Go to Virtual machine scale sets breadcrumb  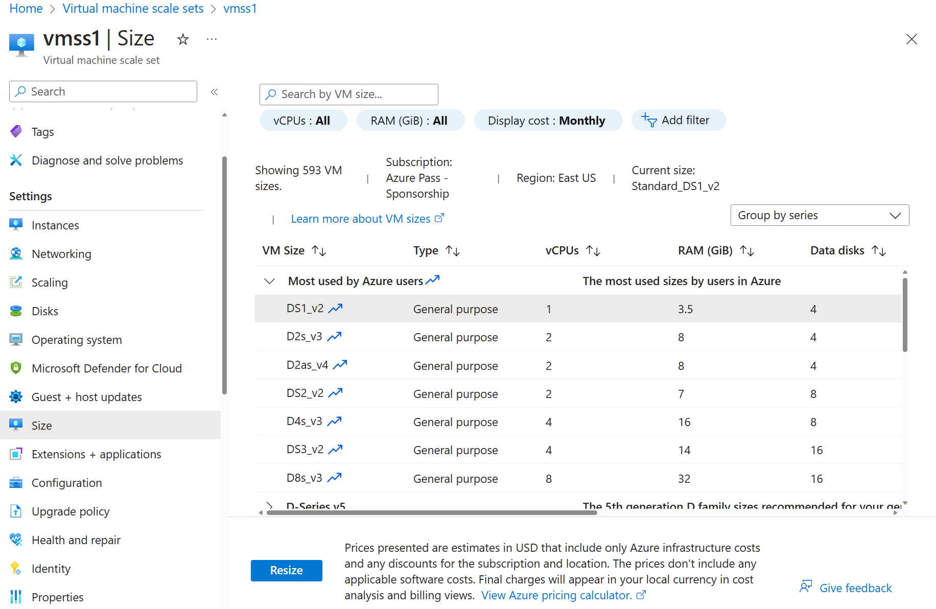[133, 8]
